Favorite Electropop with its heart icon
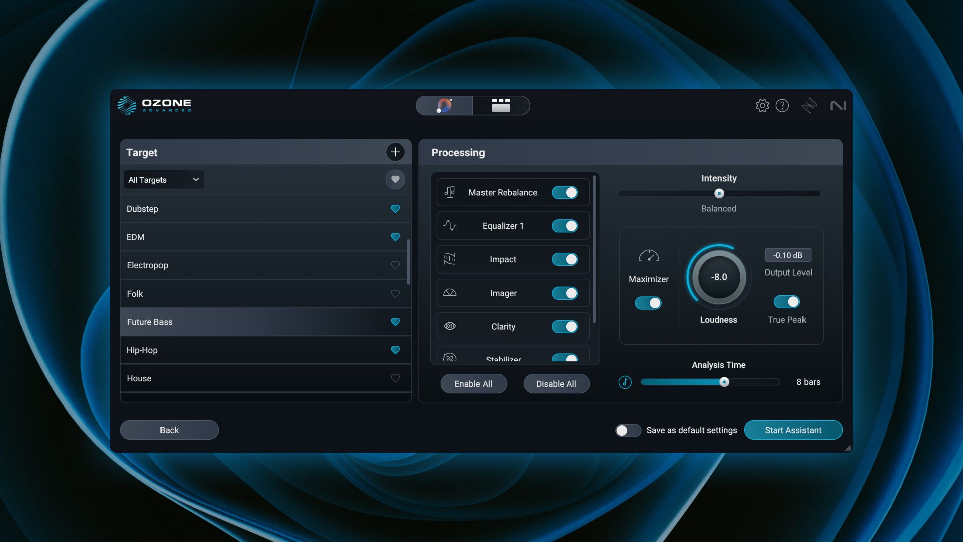Viewport: 963px width, 542px height. click(x=395, y=265)
